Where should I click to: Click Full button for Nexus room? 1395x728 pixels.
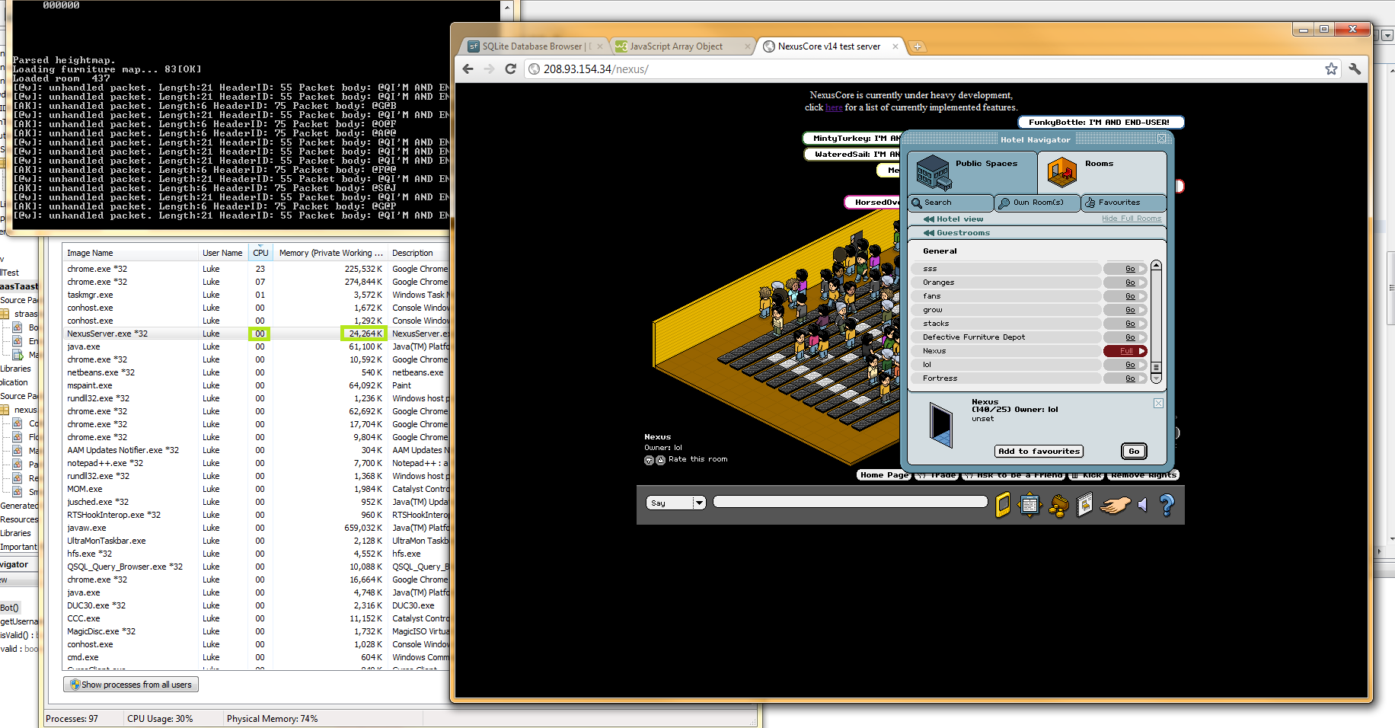point(1125,351)
